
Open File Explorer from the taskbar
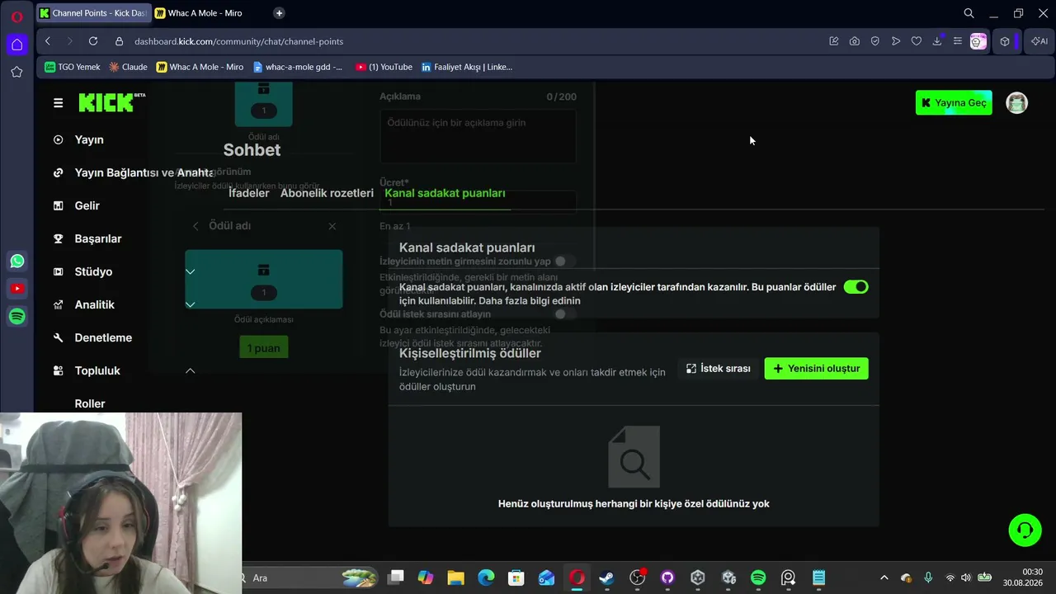[x=455, y=577]
